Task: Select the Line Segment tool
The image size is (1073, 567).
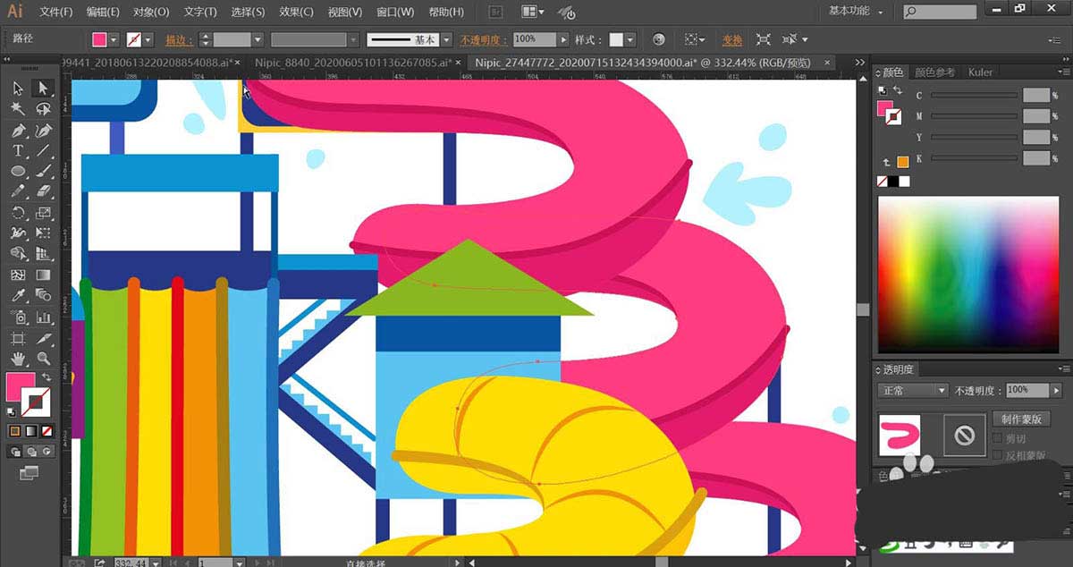Action: pos(42,151)
